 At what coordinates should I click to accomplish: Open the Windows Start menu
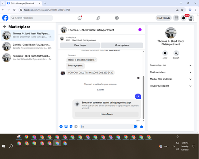point(4,146)
